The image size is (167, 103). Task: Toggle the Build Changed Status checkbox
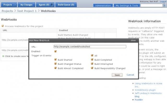pyautogui.click(x=55, y=64)
